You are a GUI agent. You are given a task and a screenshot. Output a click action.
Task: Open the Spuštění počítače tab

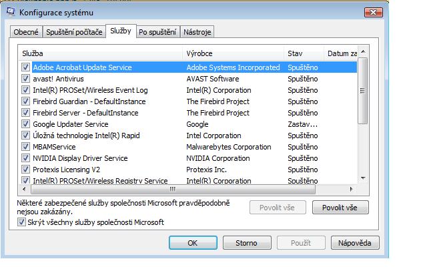[74, 32]
